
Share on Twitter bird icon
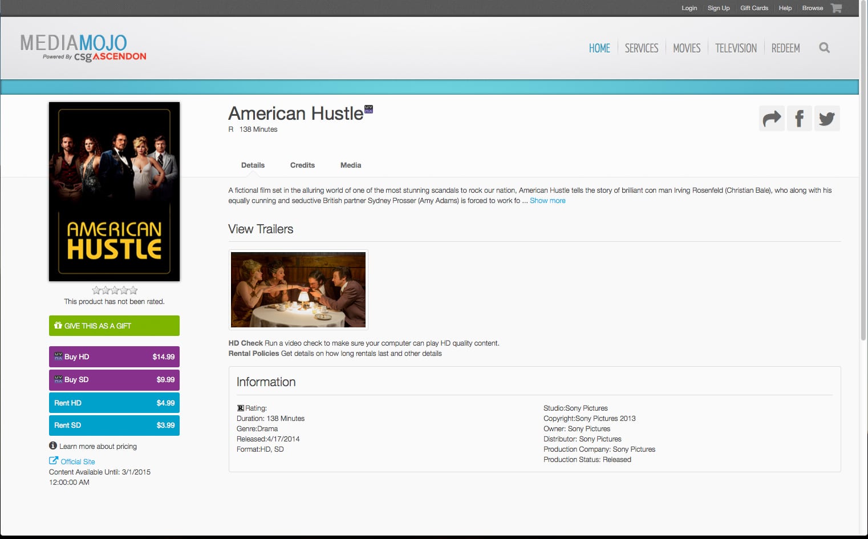827,119
